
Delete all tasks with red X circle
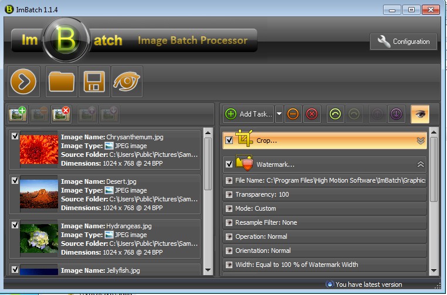click(x=312, y=114)
